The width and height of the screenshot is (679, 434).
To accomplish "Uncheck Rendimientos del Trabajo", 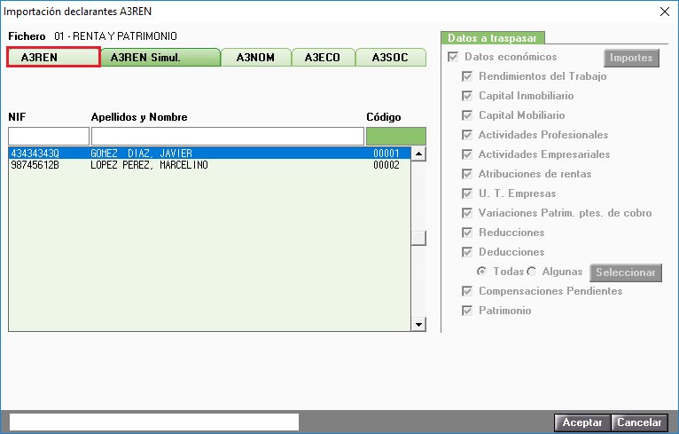I will (467, 76).
